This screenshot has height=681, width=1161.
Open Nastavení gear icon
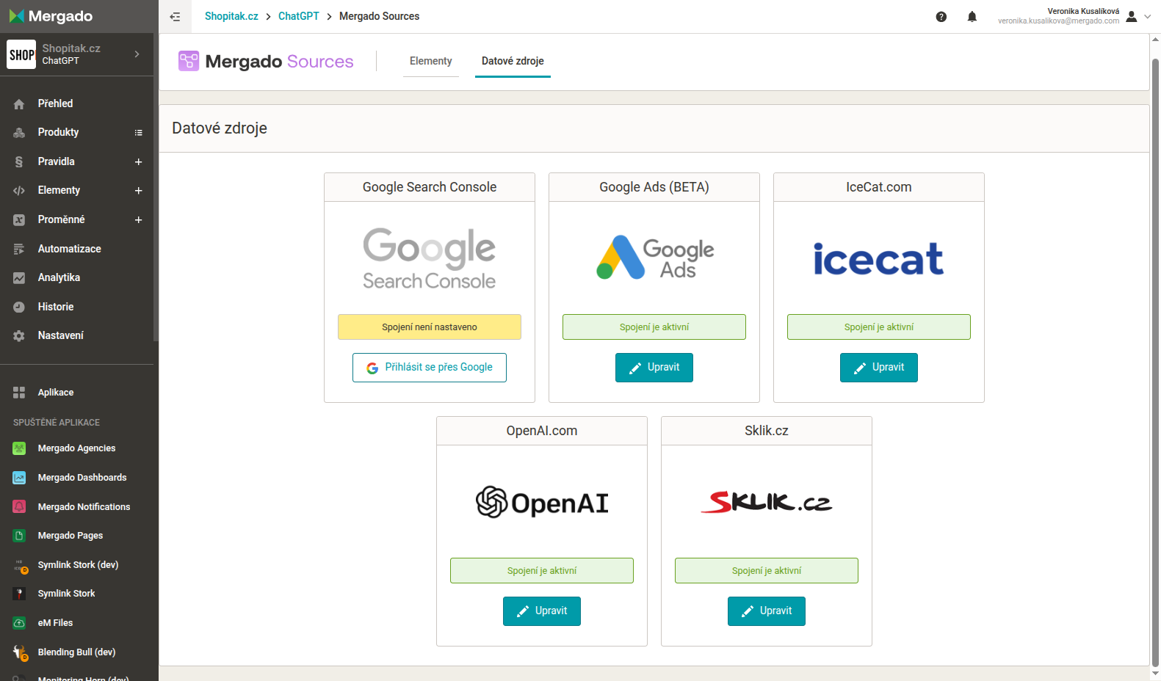pos(19,336)
